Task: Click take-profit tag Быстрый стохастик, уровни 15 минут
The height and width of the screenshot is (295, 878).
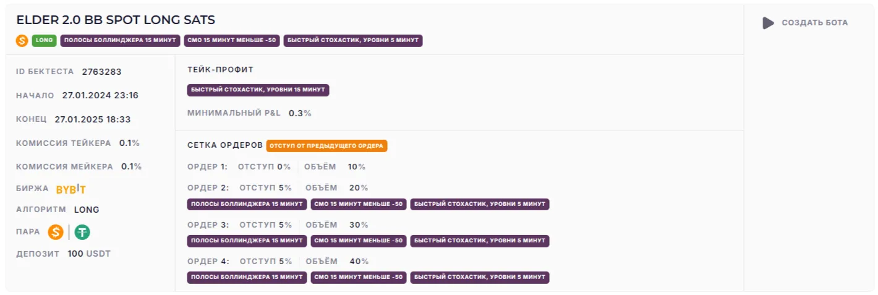Action: 258,90
